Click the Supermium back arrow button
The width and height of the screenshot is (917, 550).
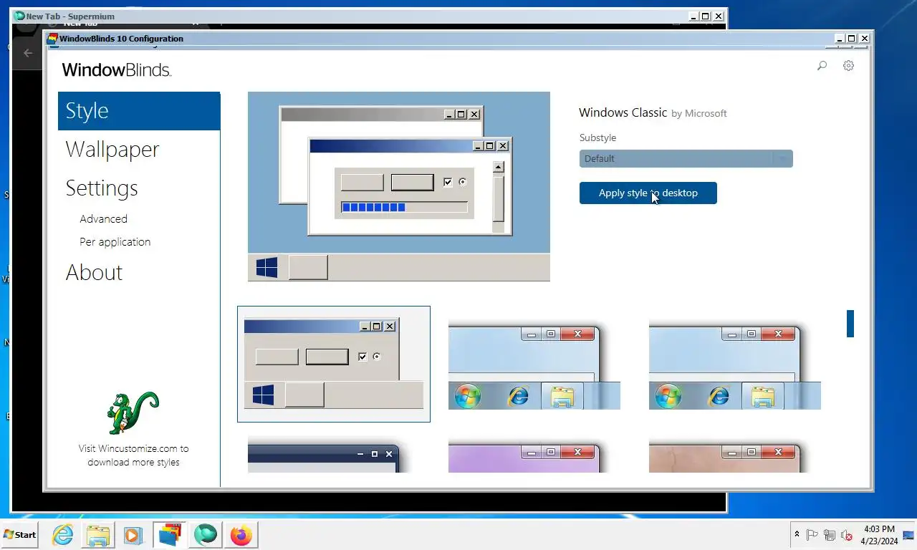tap(28, 53)
